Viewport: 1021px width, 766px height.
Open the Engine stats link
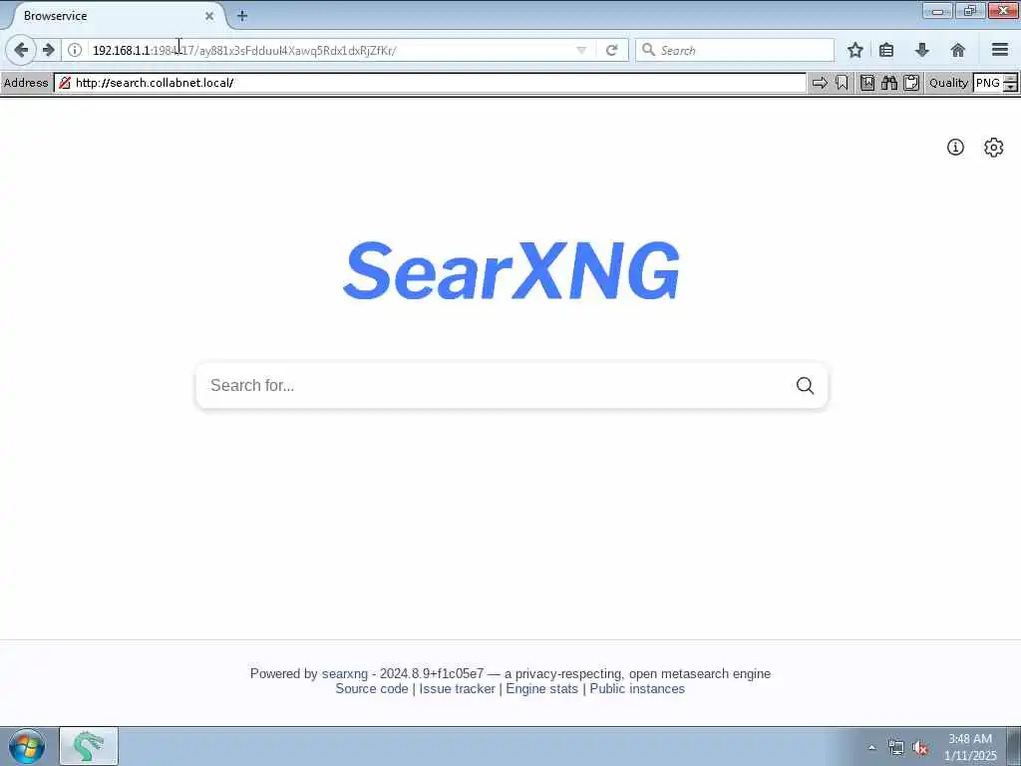pos(541,688)
